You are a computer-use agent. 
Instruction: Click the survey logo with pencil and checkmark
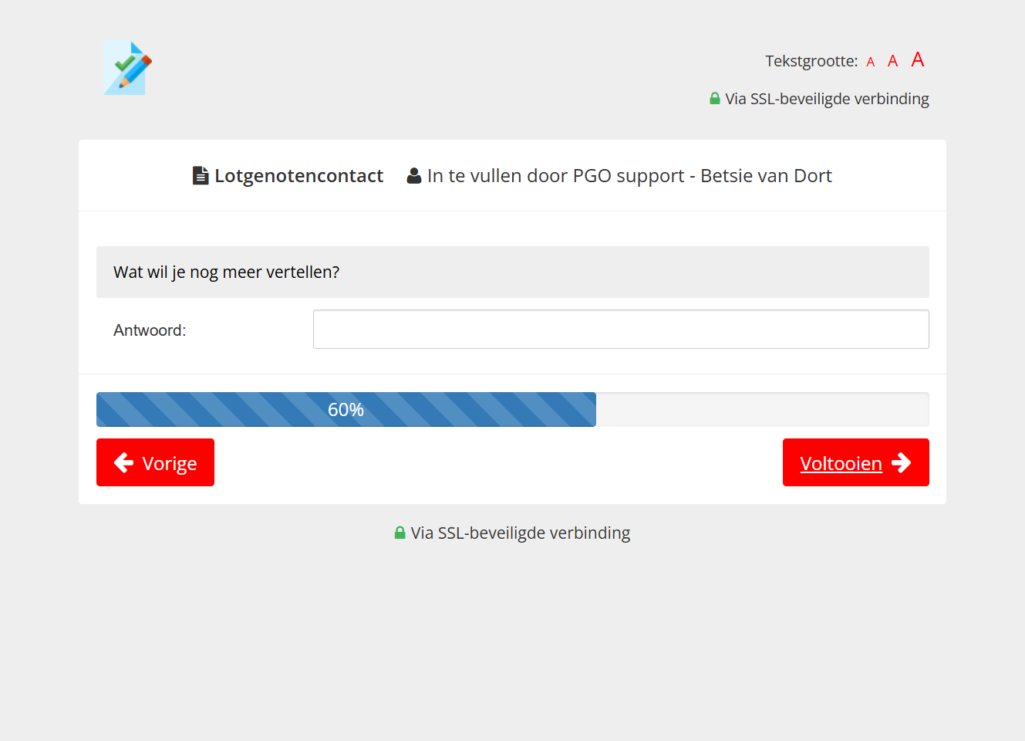(128, 68)
